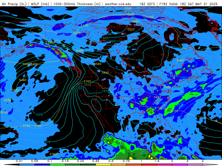The image size is (222, 166).
Task: Click the '998' pressure contour label
Action: coord(108,34)
